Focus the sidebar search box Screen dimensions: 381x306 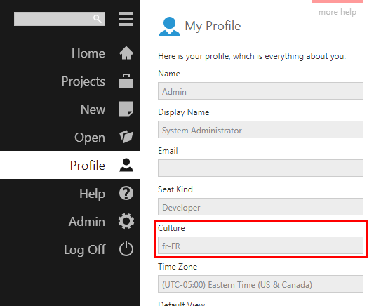pyautogui.click(x=60, y=19)
